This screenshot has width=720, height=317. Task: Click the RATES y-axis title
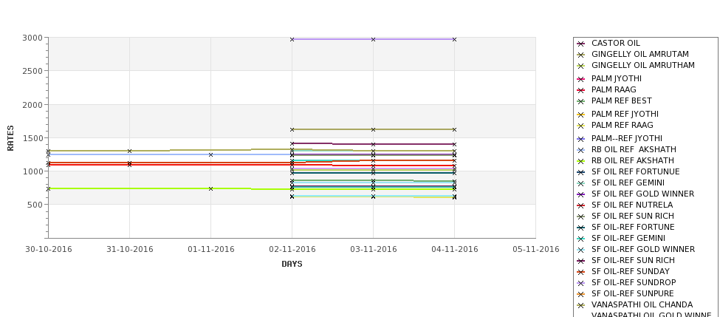(x=10, y=138)
